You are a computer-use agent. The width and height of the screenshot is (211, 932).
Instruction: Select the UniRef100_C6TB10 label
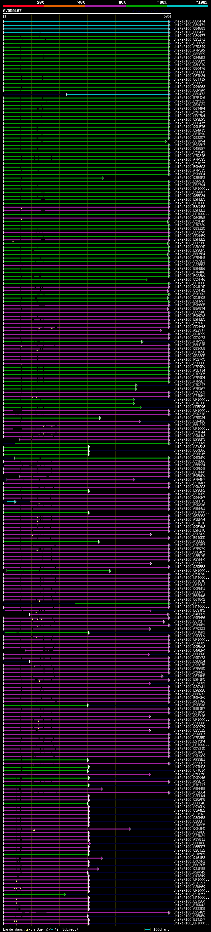(x=189, y=134)
